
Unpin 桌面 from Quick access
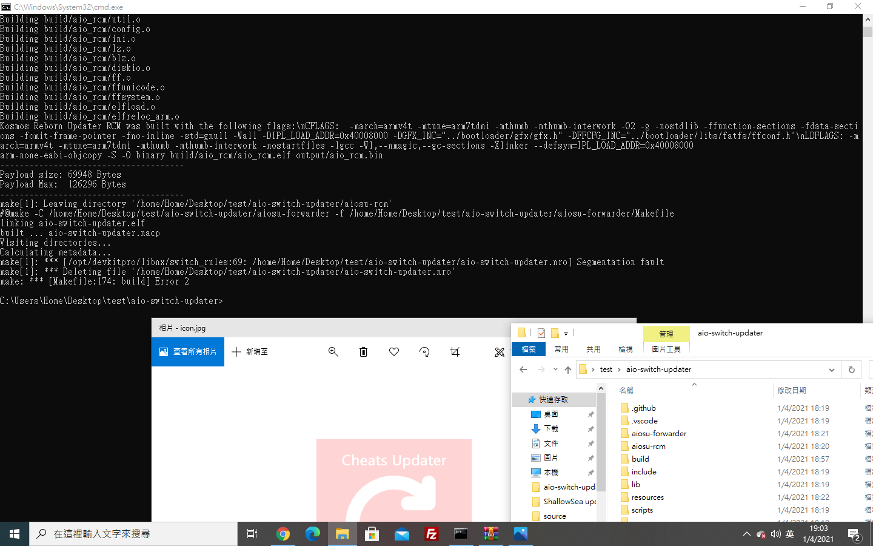tap(590, 414)
